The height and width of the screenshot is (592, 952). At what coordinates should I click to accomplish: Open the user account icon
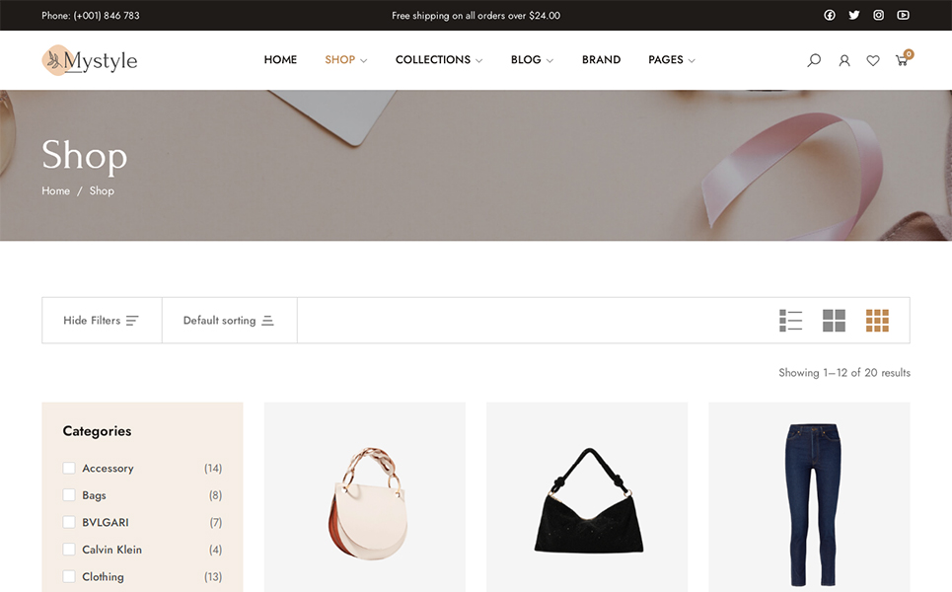pyautogui.click(x=844, y=60)
